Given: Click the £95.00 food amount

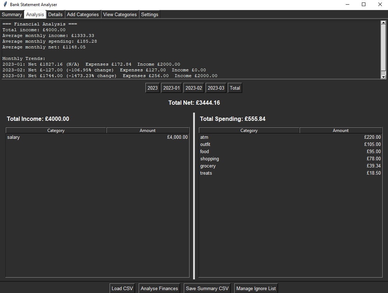Looking at the screenshot, I should [374, 152].
